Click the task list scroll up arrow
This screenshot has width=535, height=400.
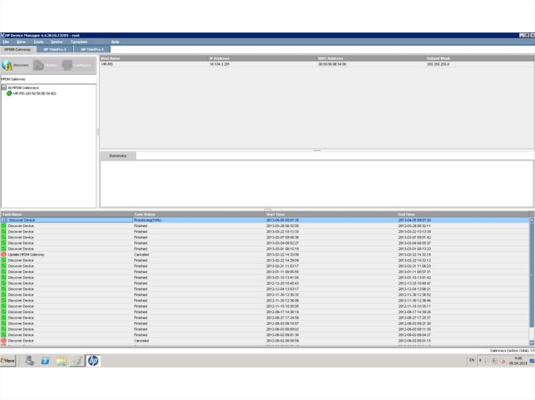tap(531, 220)
